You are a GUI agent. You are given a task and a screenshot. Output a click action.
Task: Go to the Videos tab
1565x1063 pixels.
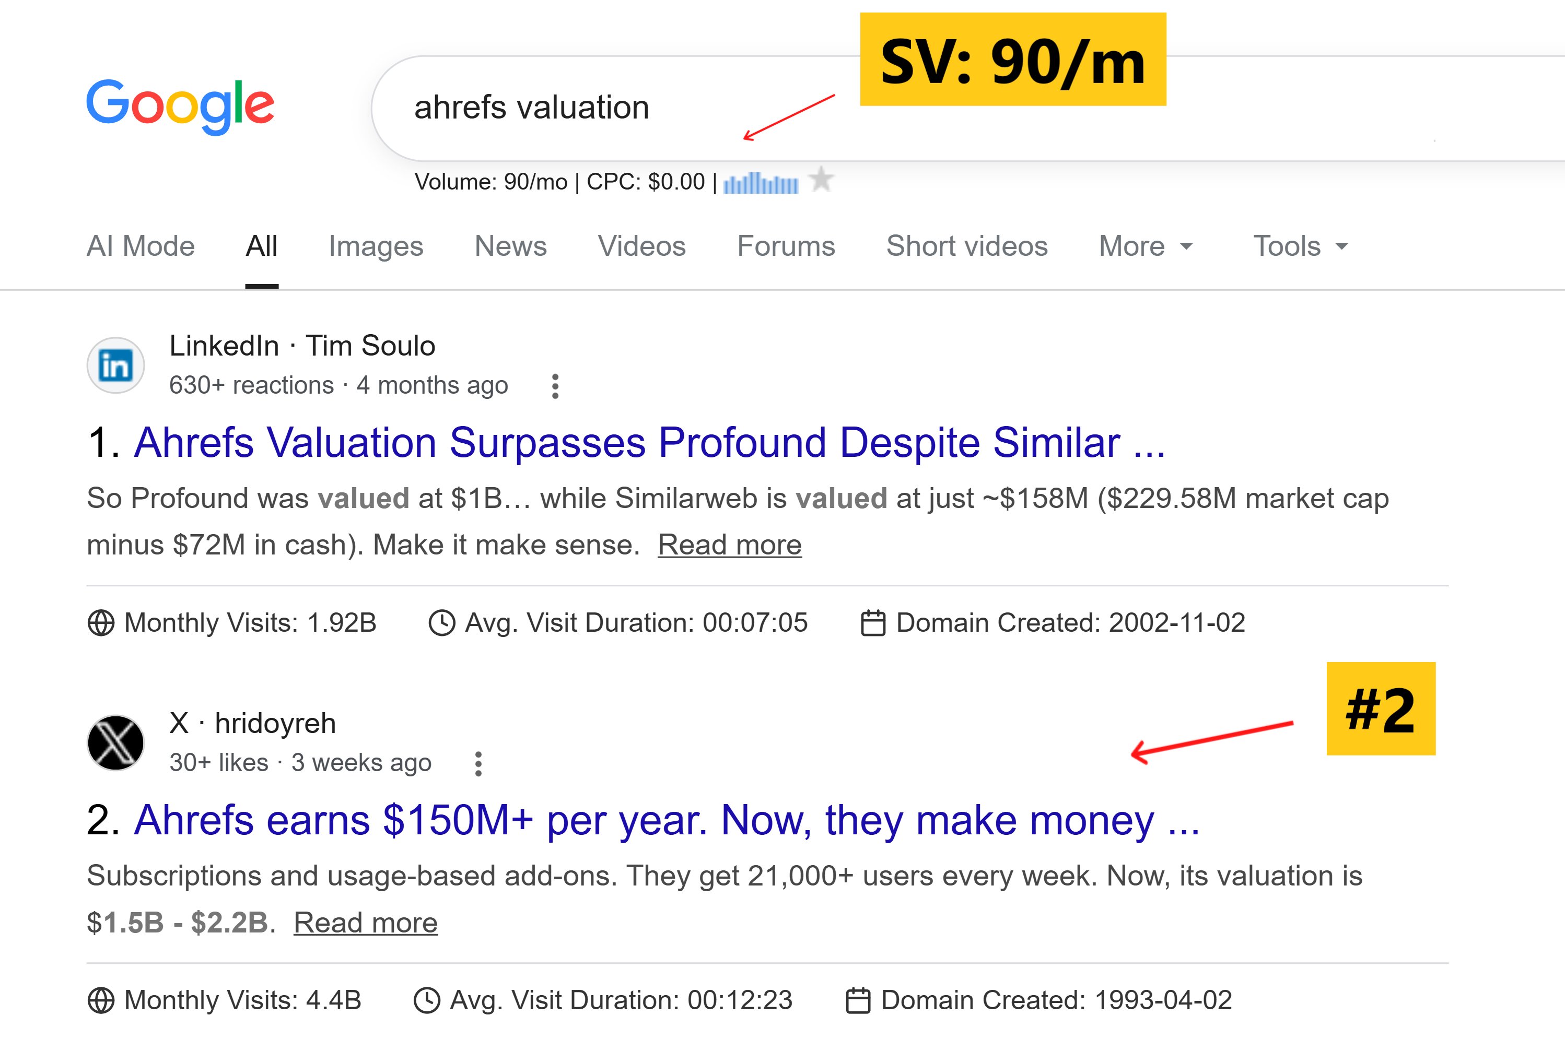coord(642,246)
